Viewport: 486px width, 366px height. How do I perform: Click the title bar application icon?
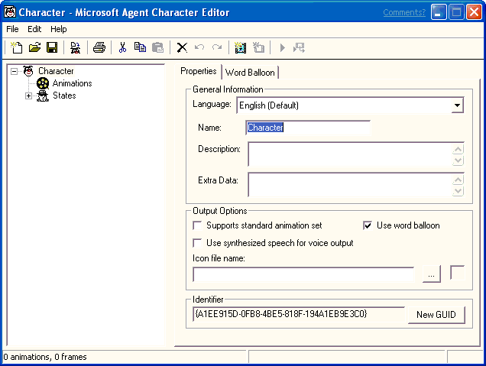(x=10, y=12)
